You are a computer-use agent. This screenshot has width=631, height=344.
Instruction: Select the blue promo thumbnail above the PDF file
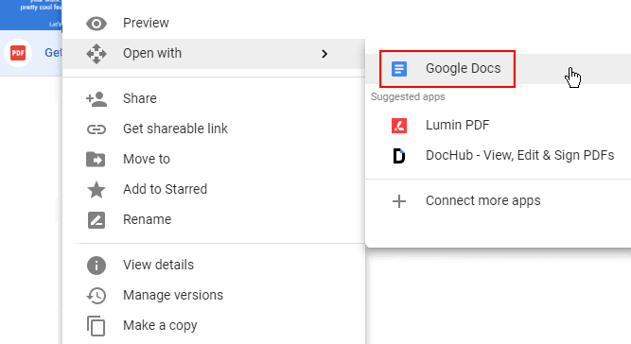pos(31,14)
